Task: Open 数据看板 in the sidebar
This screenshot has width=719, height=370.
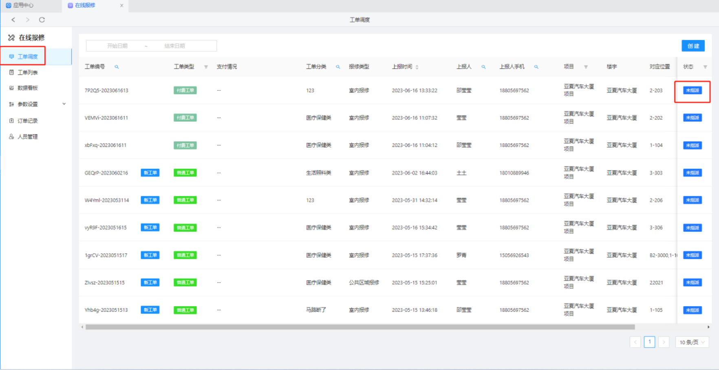Action: (27, 88)
